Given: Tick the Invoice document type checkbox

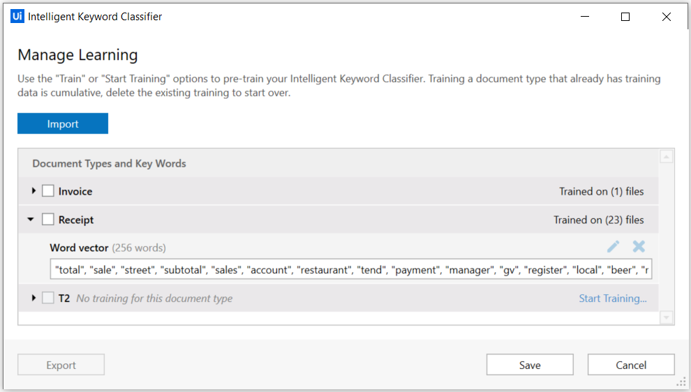Looking at the screenshot, I should coord(47,190).
